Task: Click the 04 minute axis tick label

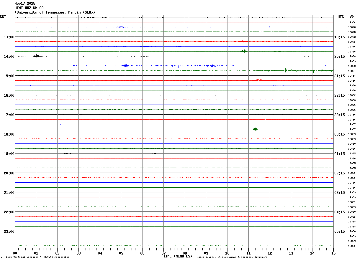Action: (x=100, y=253)
